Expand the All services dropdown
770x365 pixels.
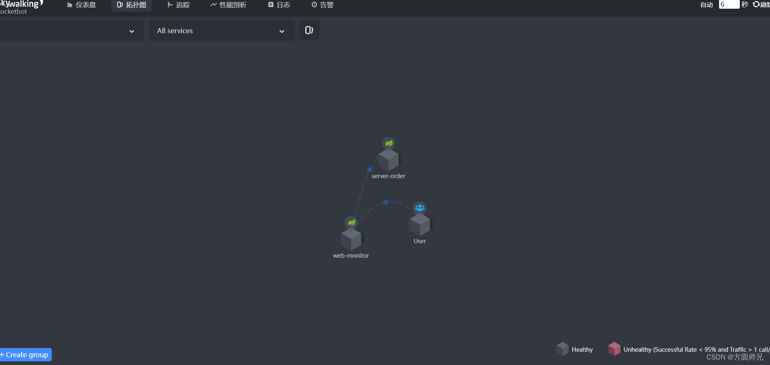click(x=222, y=31)
